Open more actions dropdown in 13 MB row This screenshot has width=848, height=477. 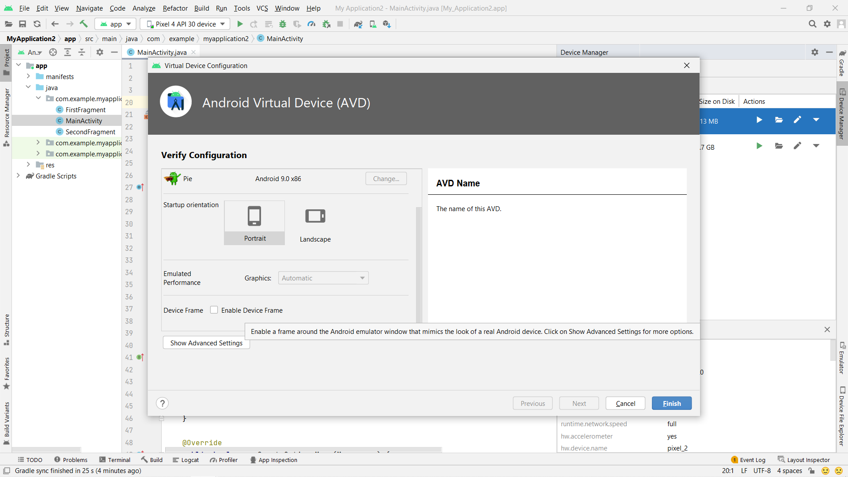pyautogui.click(x=816, y=120)
